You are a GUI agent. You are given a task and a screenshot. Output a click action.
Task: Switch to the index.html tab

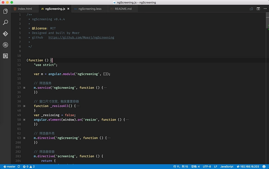[x=25, y=9]
